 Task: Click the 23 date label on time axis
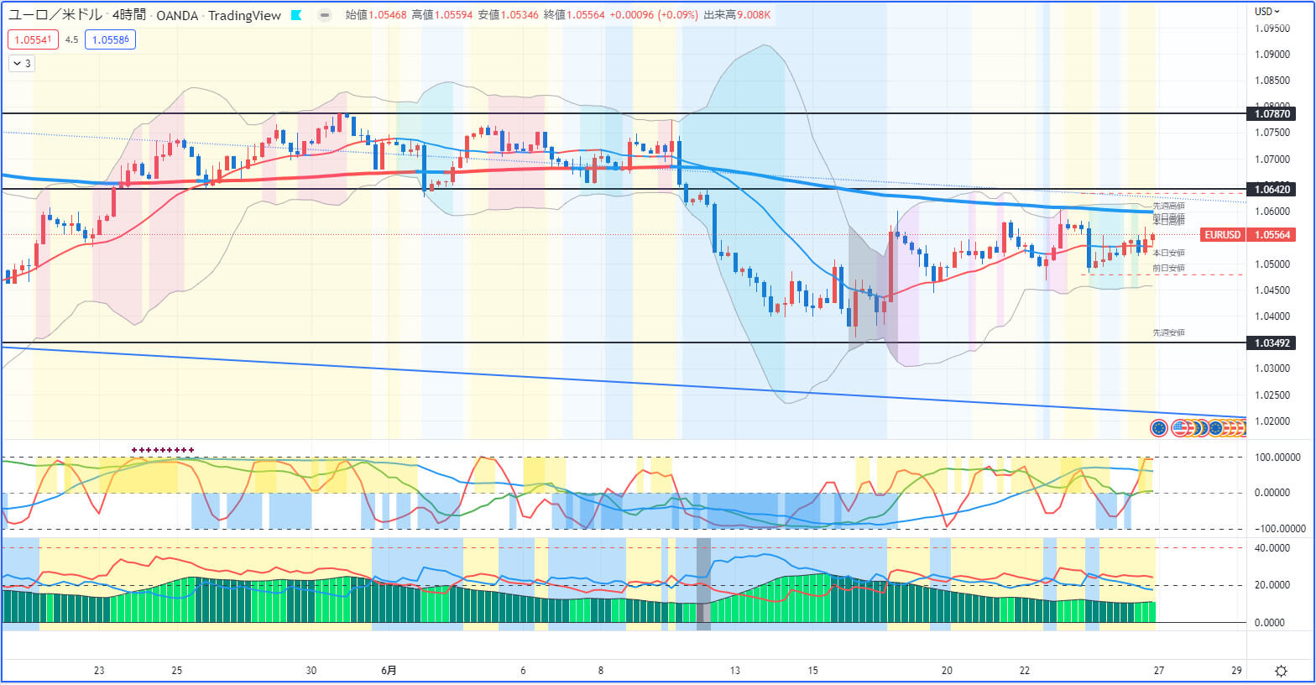99,671
